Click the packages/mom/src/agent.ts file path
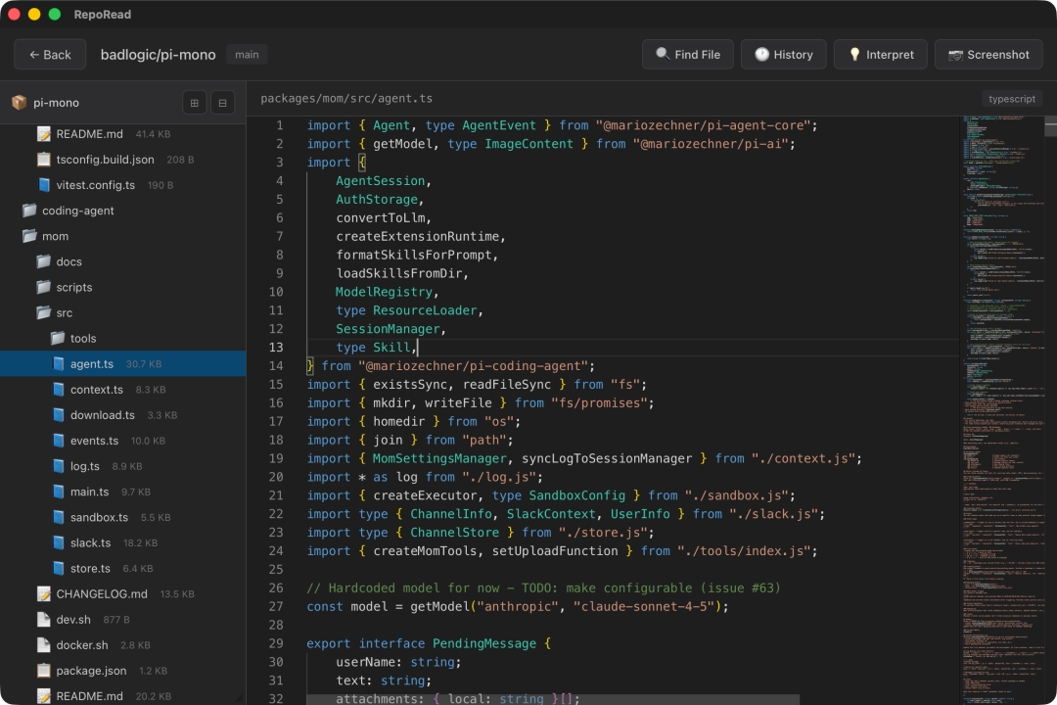 tap(346, 99)
